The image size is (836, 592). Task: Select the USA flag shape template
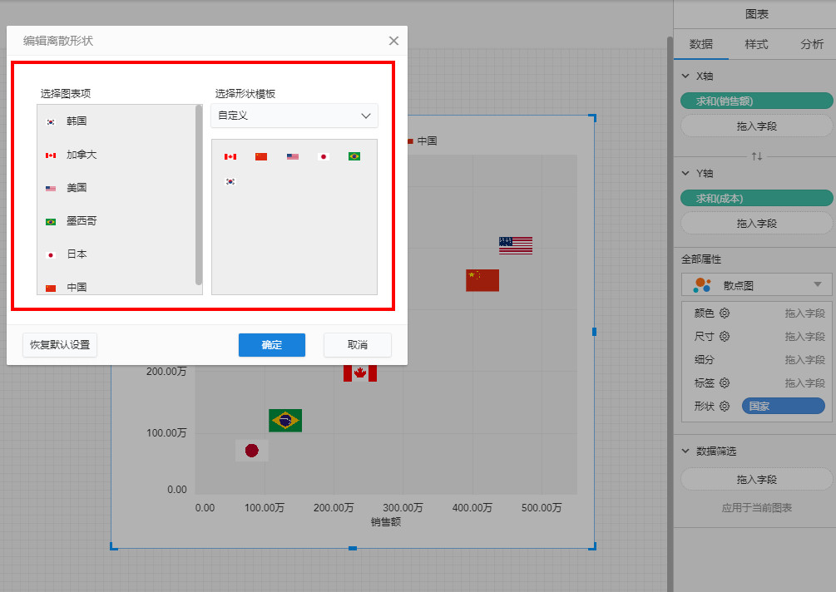[292, 156]
